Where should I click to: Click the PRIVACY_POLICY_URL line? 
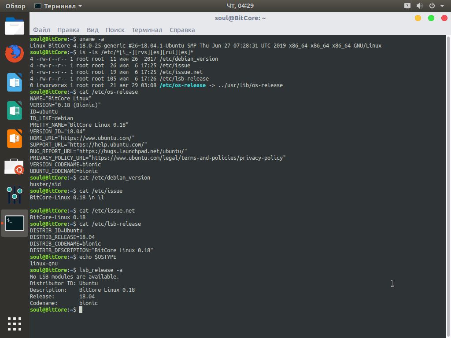[158, 158]
